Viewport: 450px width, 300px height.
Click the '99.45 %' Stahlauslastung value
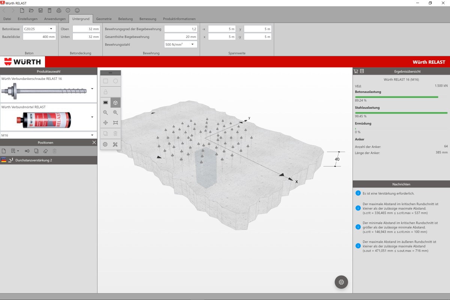361,116
